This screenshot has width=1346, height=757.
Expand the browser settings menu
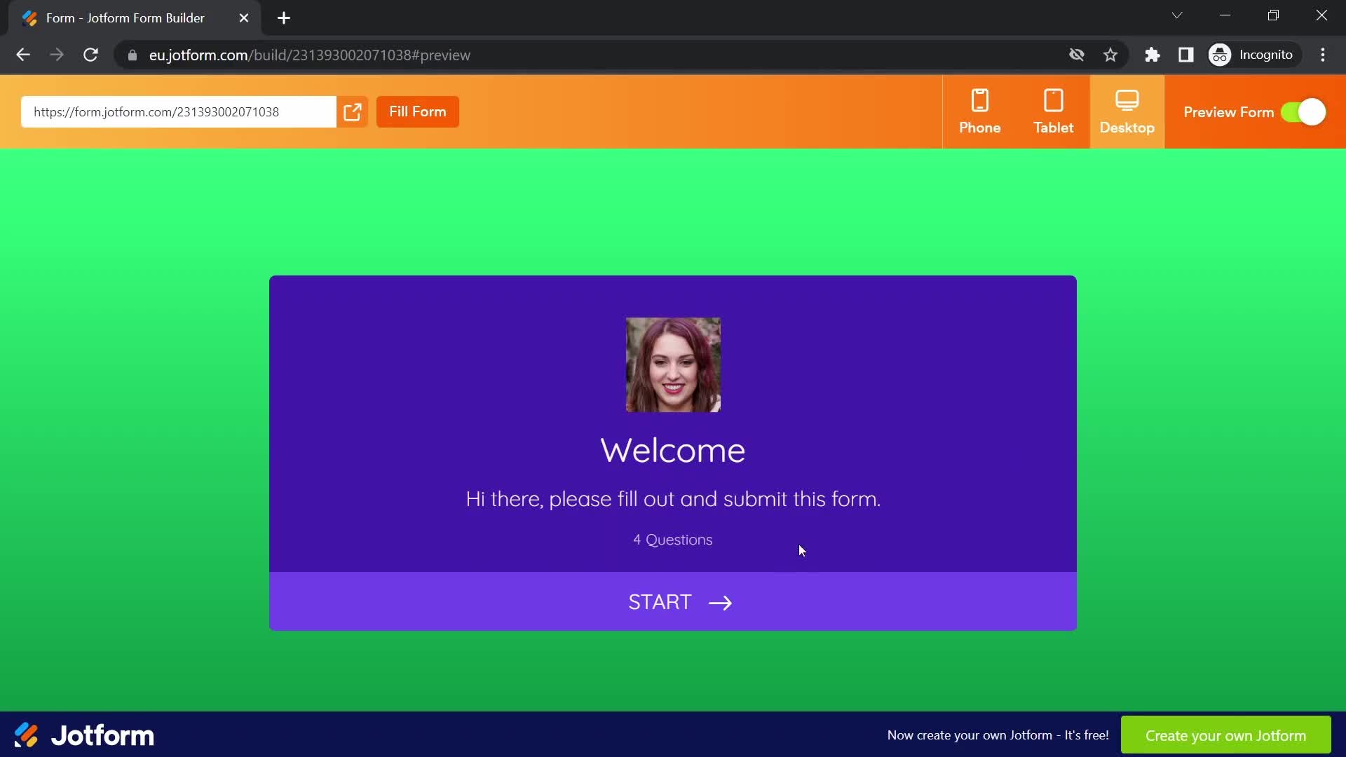click(x=1326, y=55)
